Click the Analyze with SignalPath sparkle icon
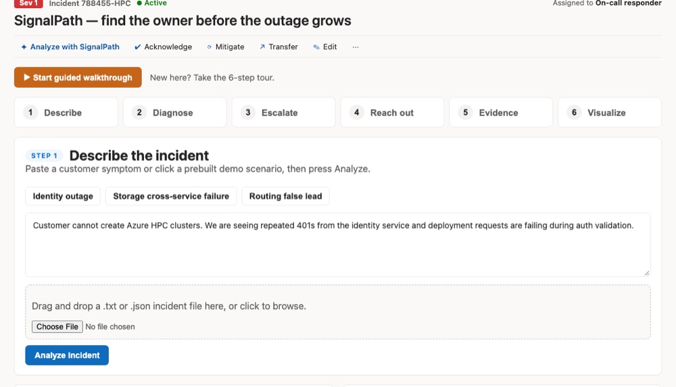The image size is (676, 387). coord(24,47)
